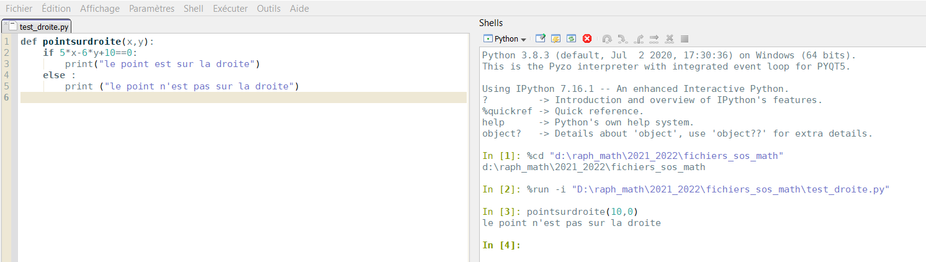Terminate the shell with the red X icon

587,38
